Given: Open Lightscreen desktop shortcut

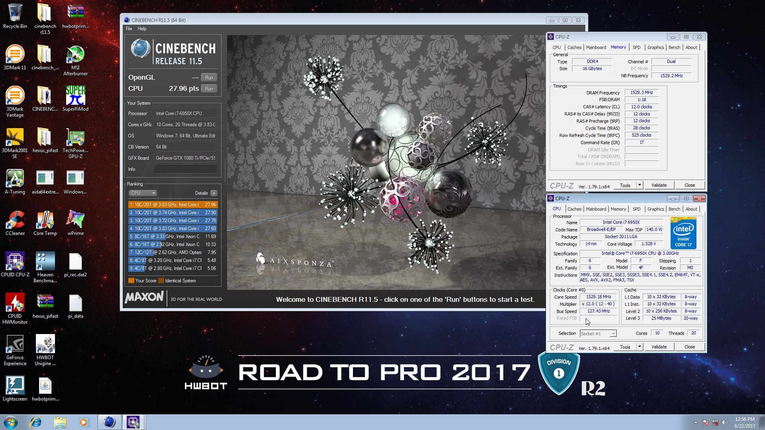Looking at the screenshot, I should tap(15, 389).
